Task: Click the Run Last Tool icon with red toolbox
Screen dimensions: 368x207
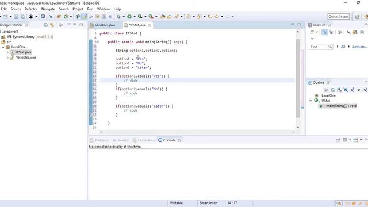Action: coord(151,17)
